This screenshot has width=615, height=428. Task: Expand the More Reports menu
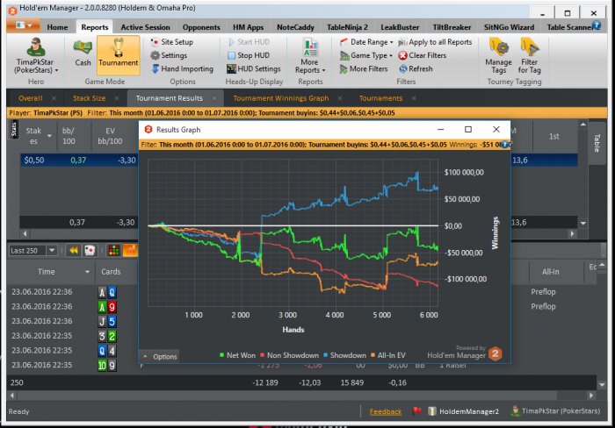(x=310, y=55)
